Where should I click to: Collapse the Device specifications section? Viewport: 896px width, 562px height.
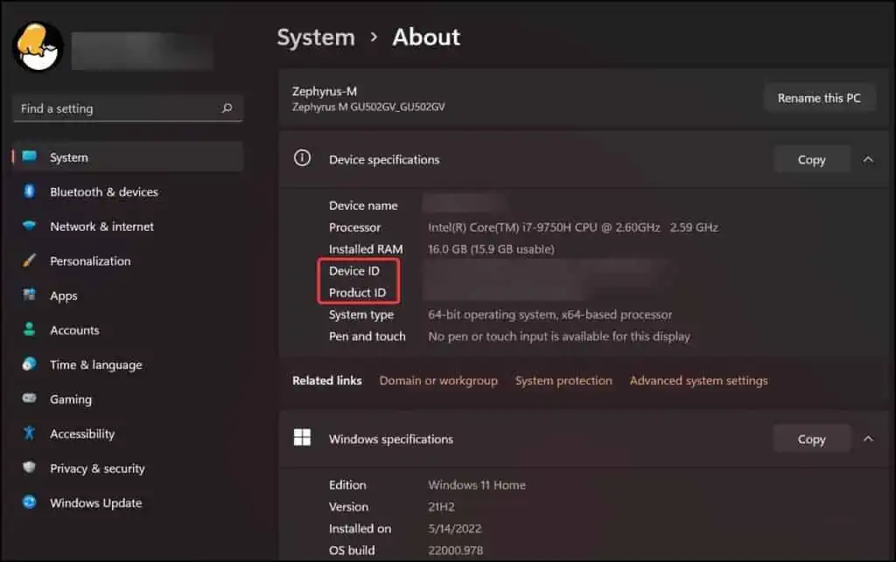pyautogui.click(x=867, y=159)
